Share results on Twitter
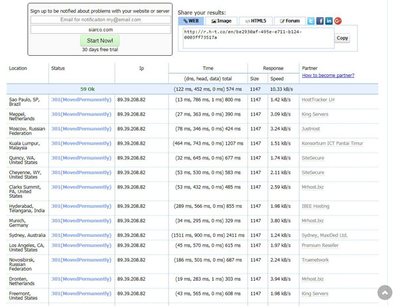Viewport: 398px width, 306px height. point(310,21)
